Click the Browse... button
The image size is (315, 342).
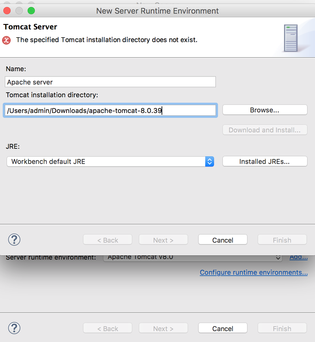[x=265, y=110]
